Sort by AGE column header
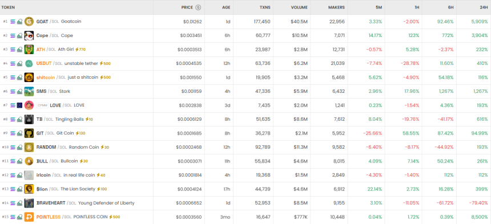The width and height of the screenshot is (491, 224). click(x=226, y=7)
